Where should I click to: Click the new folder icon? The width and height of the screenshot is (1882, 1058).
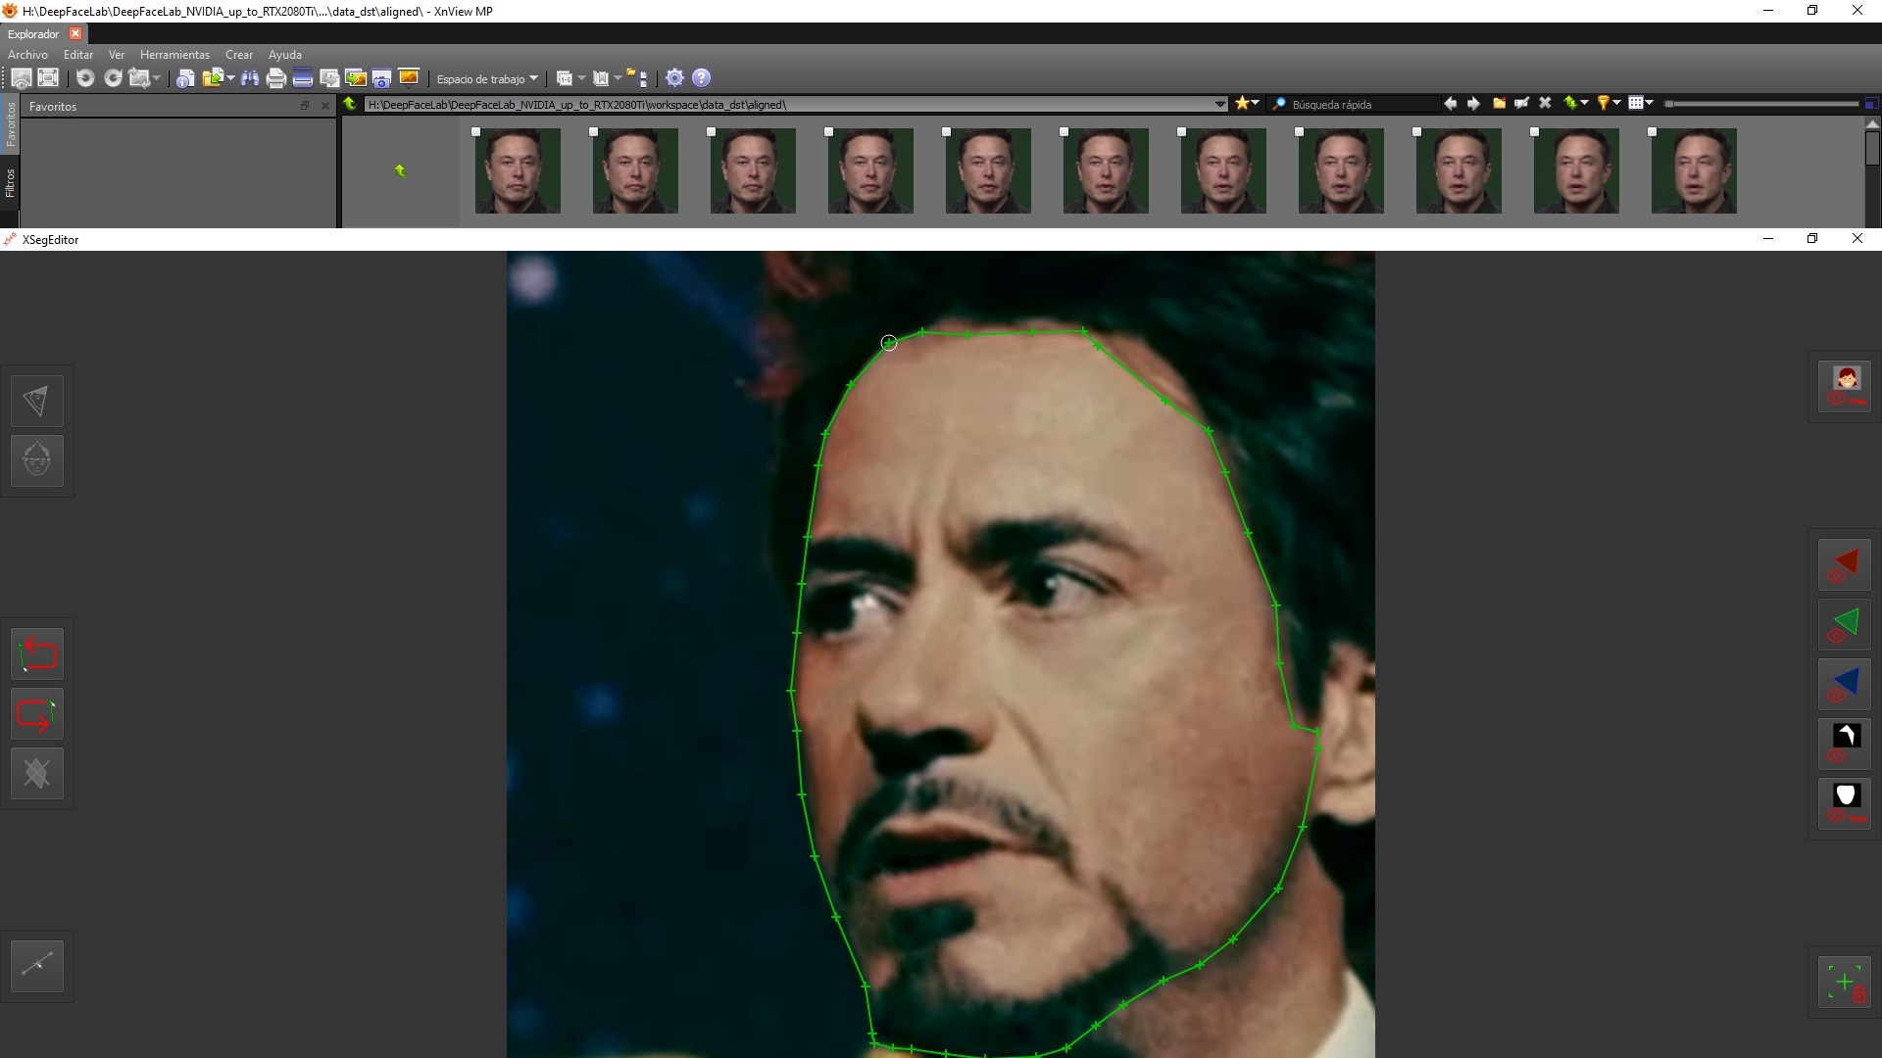(x=1499, y=103)
